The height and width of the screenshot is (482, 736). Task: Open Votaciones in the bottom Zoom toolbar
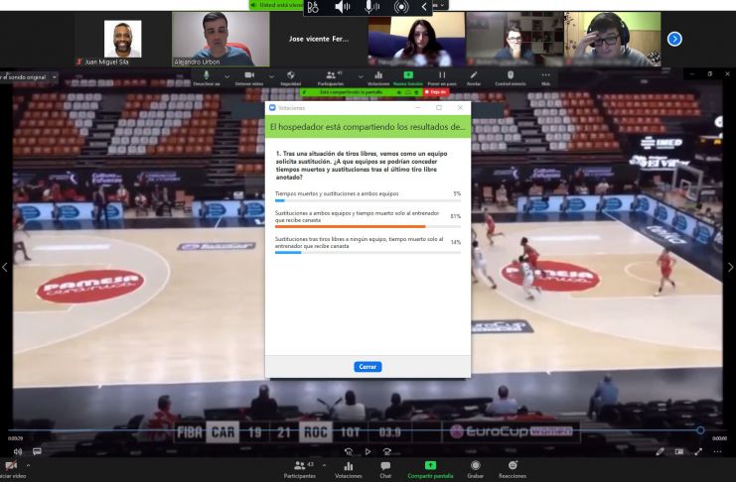[349, 469]
